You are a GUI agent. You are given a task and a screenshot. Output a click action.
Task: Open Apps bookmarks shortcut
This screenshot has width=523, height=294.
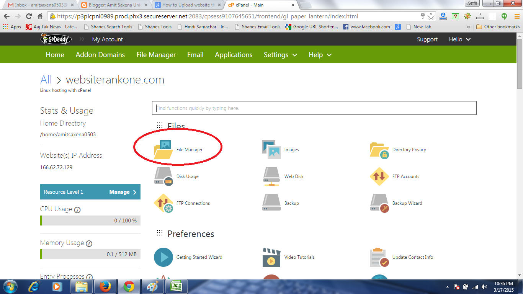tap(12, 27)
